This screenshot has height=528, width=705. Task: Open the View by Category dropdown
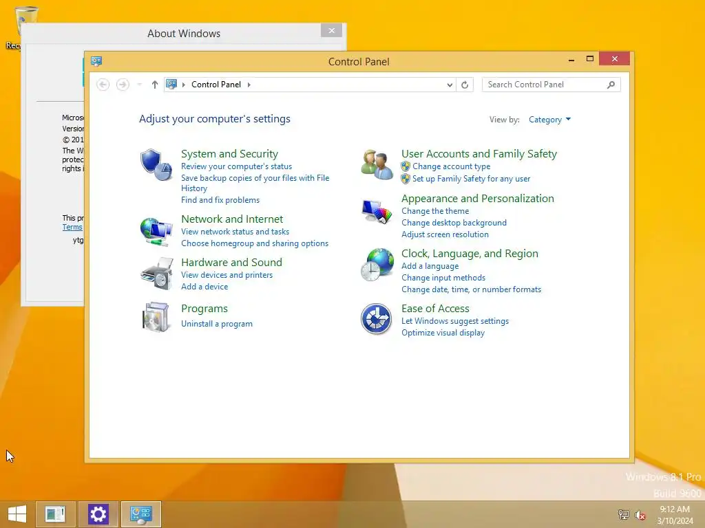pyautogui.click(x=549, y=120)
